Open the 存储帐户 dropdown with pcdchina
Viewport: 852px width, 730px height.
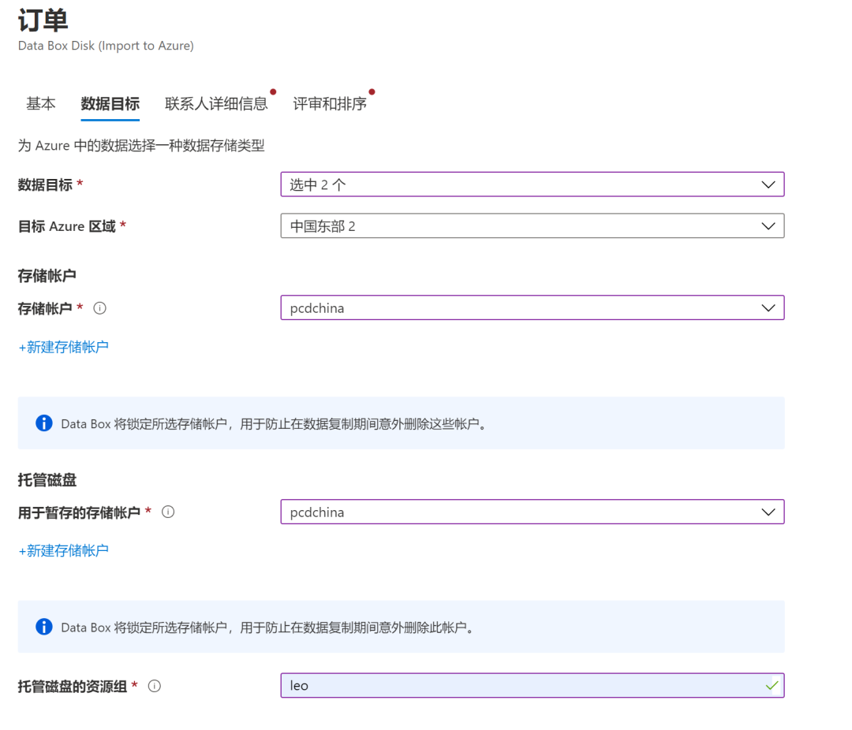532,308
